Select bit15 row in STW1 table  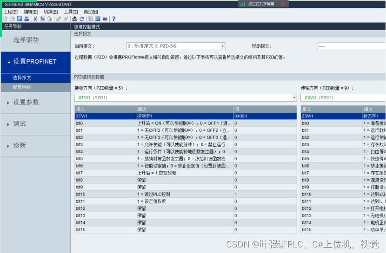(186, 230)
